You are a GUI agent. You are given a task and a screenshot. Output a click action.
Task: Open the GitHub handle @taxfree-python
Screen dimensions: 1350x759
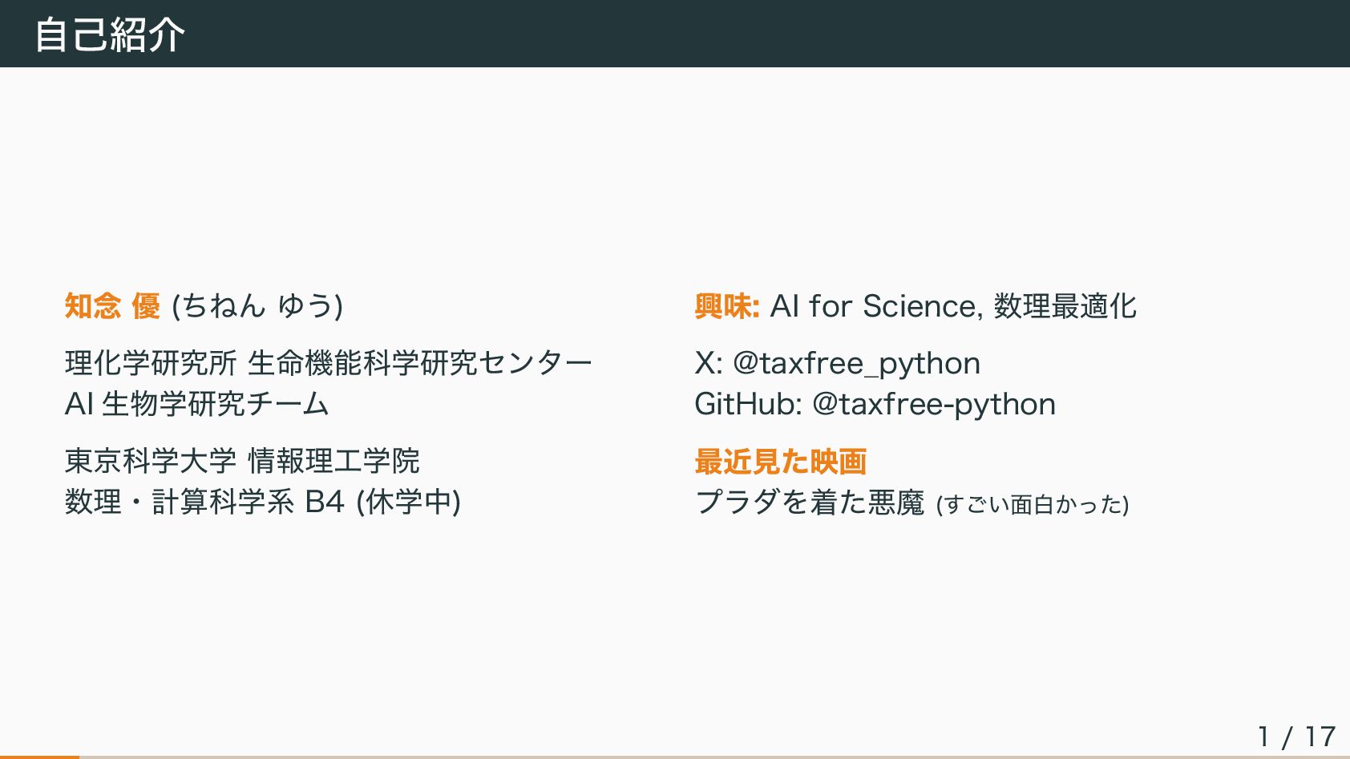click(x=933, y=405)
